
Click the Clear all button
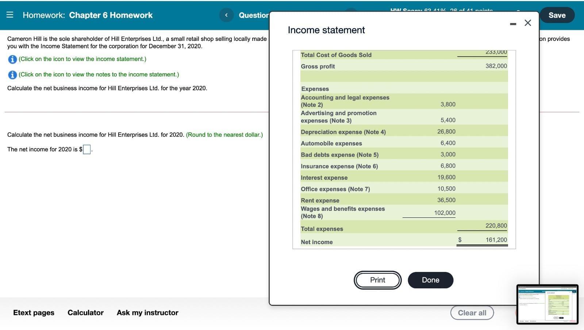click(472, 313)
